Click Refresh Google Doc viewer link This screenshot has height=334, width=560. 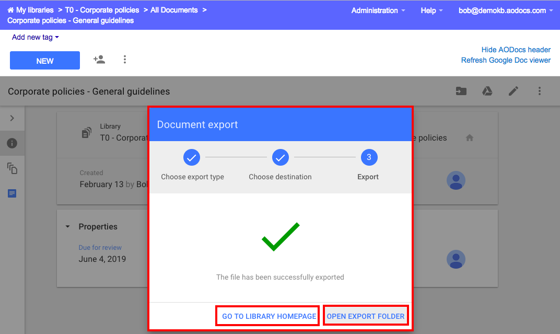click(506, 60)
